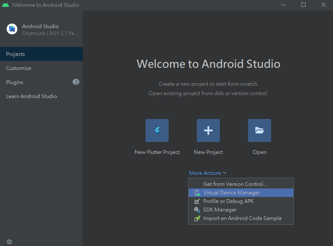The image size is (333, 246).
Task: Click the New Flutter Project label
Action: point(157,152)
